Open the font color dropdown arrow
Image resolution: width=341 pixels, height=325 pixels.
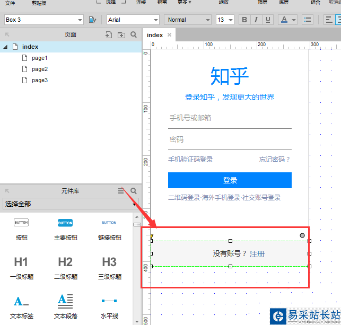tap(294, 20)
